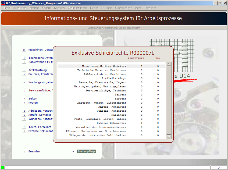This screenshot has width=228, height=170.
Task: Select the 'd' icon beside Externe Dokumente
Action: [x=24, y=131]
